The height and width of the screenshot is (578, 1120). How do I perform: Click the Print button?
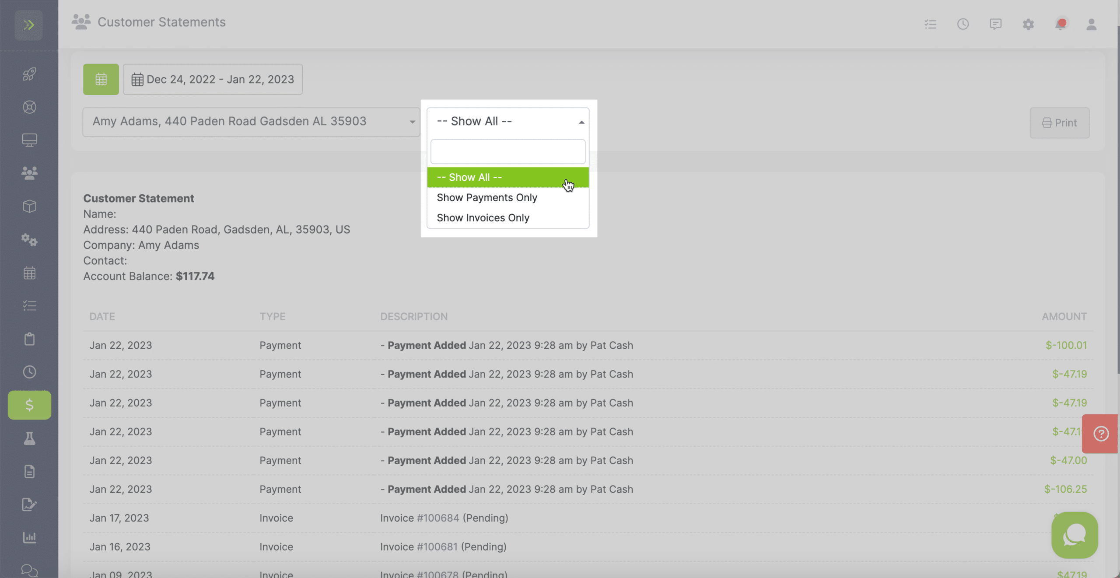[x=1060, y=123]
